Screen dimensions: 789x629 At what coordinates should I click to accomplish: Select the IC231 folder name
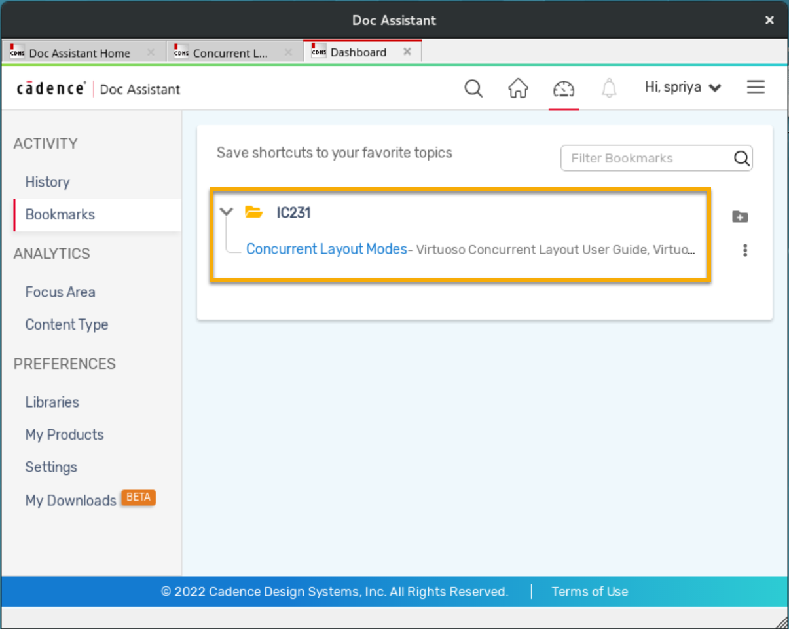click(293, 212)
